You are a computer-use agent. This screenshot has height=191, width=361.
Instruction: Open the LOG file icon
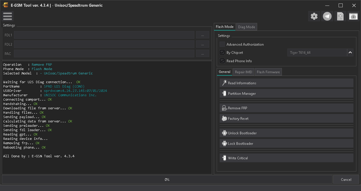(x=340, y=16)
